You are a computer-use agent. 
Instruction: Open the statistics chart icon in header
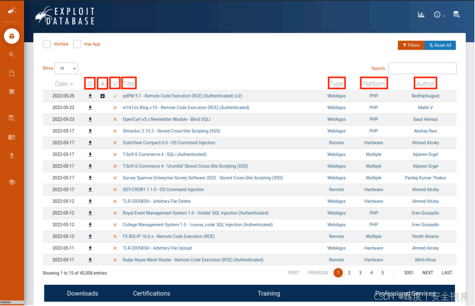click(x=421, y=14)
